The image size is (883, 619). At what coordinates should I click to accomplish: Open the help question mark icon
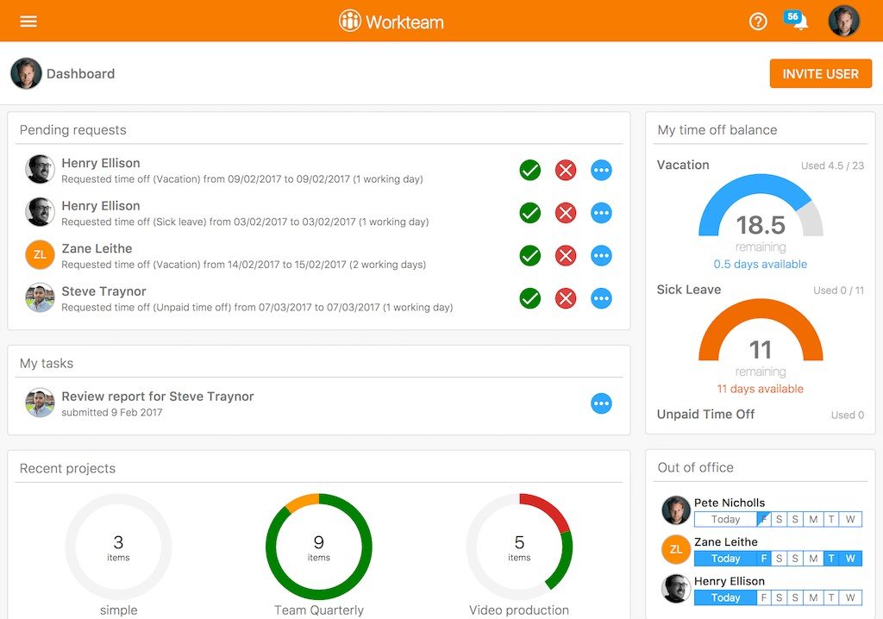758,22
